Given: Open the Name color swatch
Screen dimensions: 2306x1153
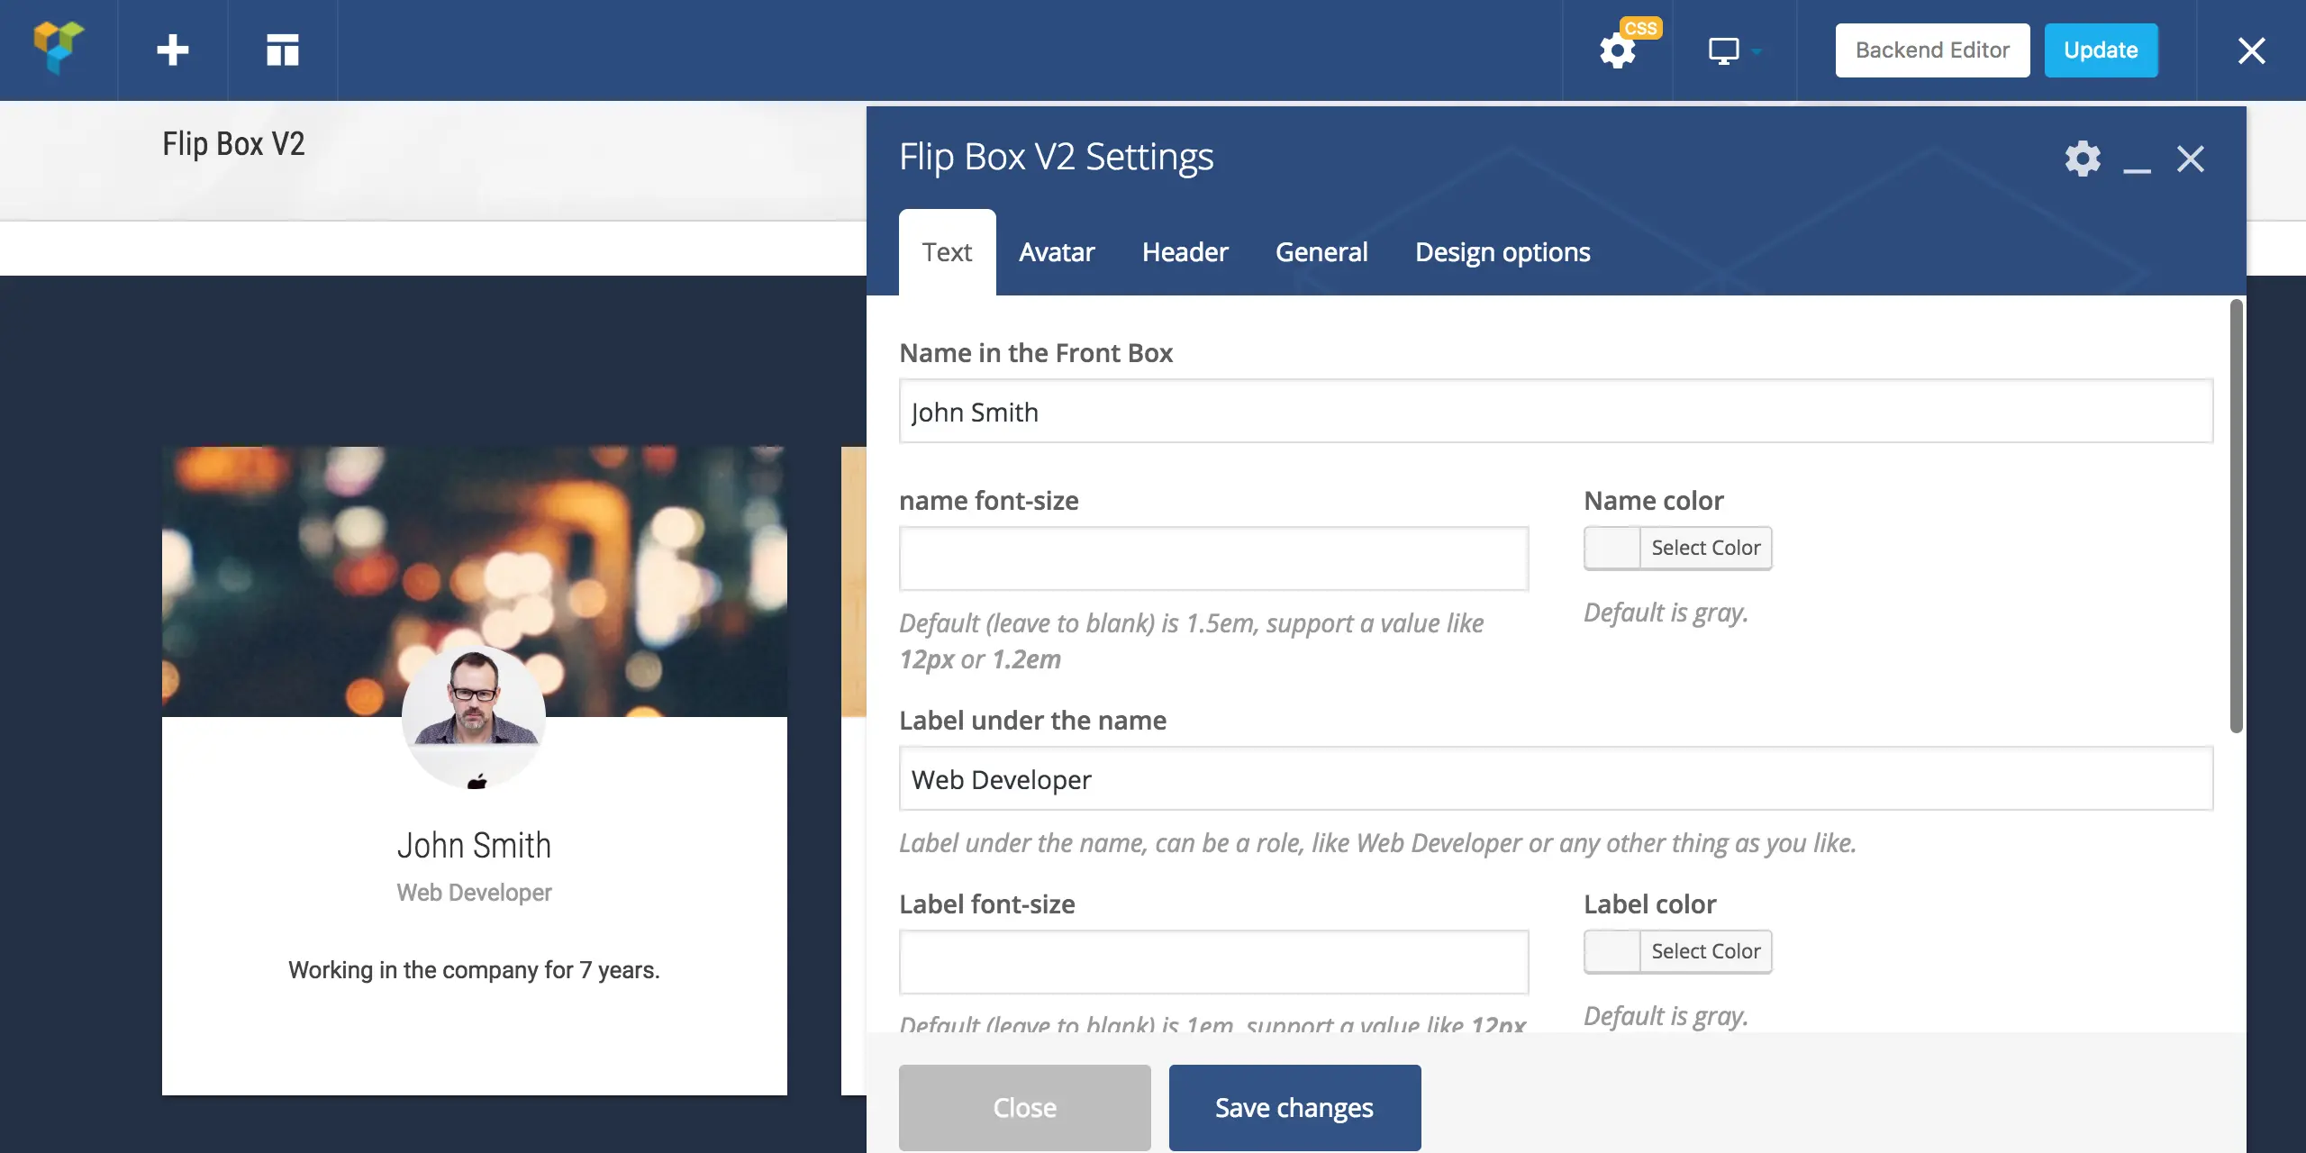Looking at the screenshot, I should 1612,548.
